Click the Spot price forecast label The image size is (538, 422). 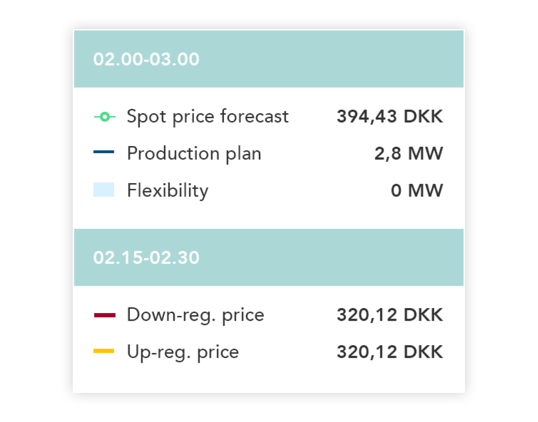coord(207,116)
